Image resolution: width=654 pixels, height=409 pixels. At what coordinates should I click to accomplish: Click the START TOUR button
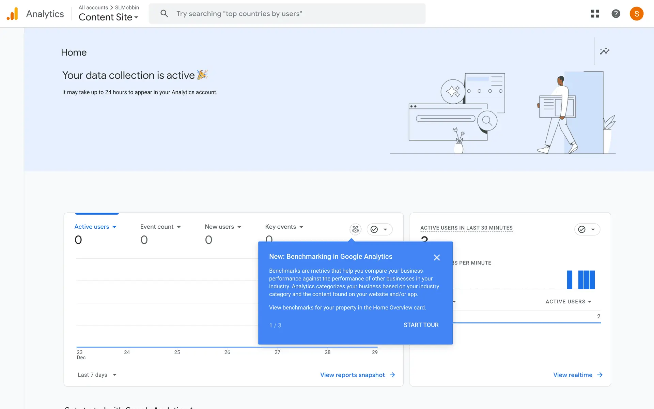(x=421, y=325)
